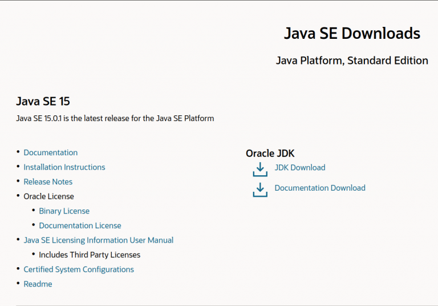The width and height of the screenshot is (438, 306).
Task: Click the Java SE 15 section heading
Action: [x=43, y=102]
